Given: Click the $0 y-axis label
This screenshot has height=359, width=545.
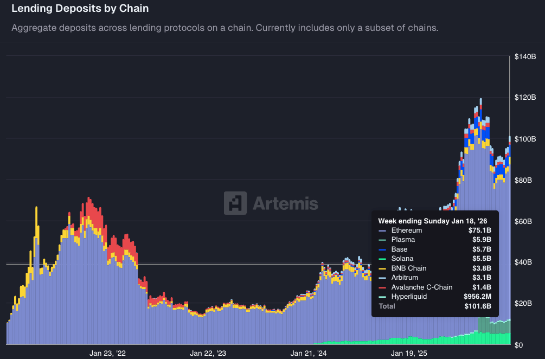Looking at the screenshot, I should click(518, 345).
